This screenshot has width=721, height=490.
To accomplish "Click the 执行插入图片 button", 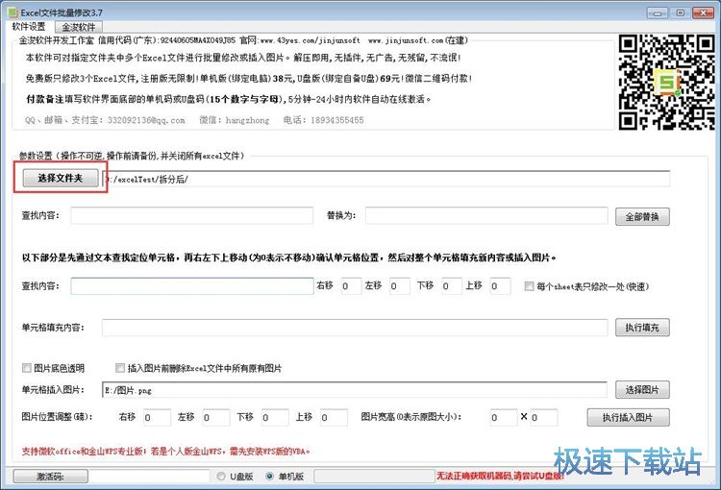I will coord(634,418).
